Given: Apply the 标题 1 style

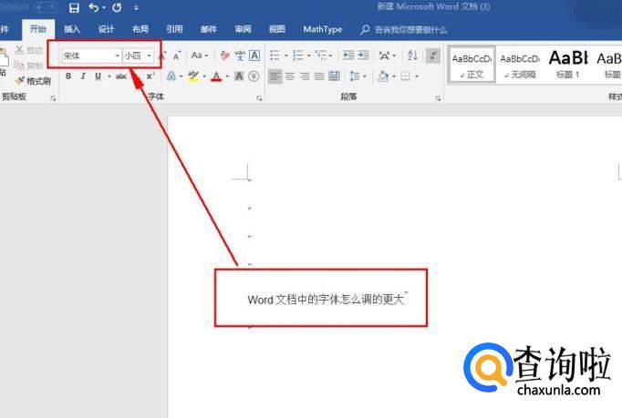Looking at the screenshot, I should [x=568, y=65].
